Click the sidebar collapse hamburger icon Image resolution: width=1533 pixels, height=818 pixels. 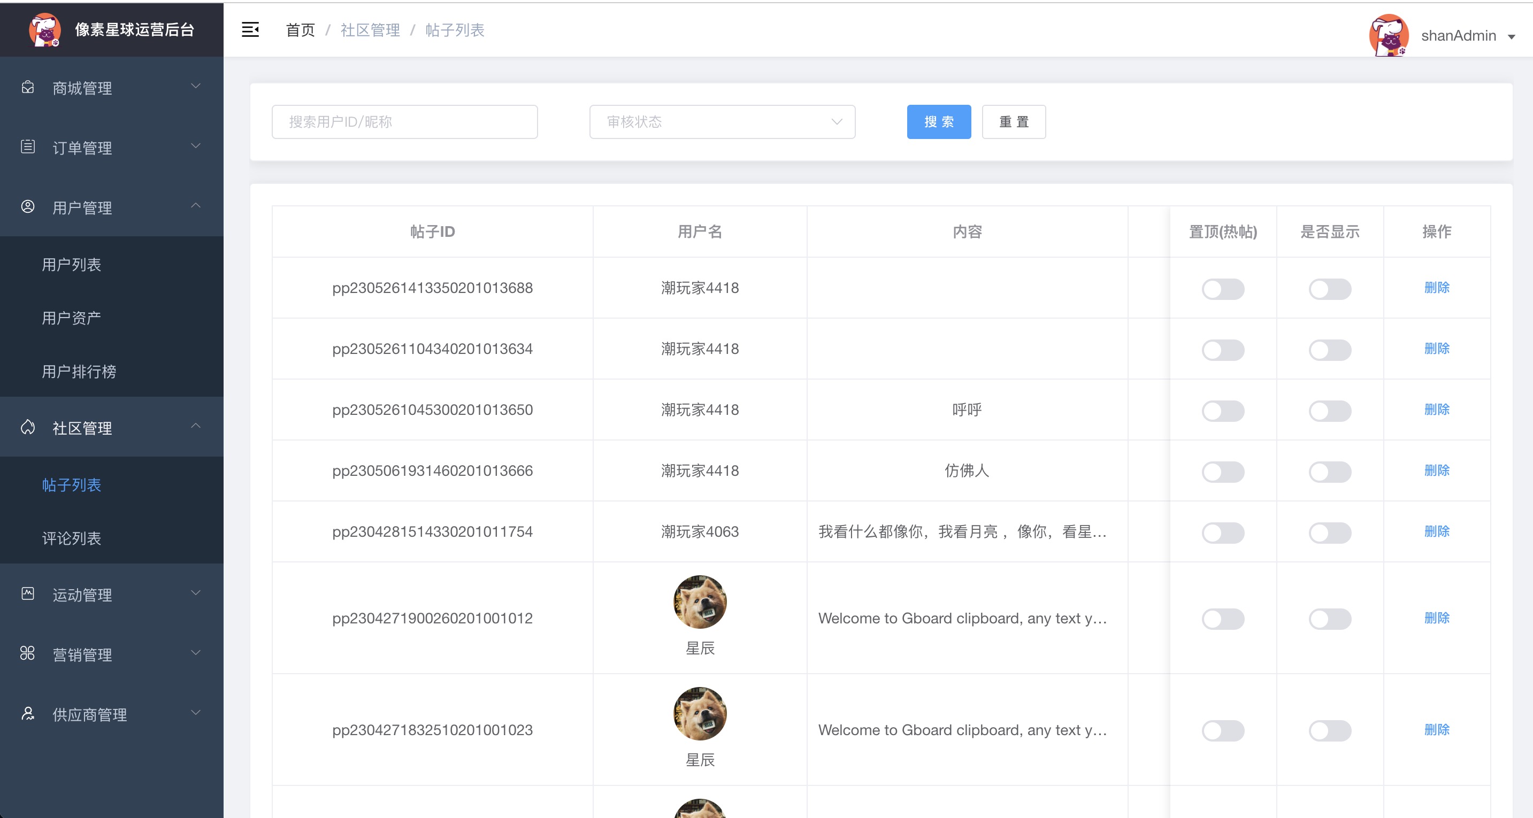(250, 30)
